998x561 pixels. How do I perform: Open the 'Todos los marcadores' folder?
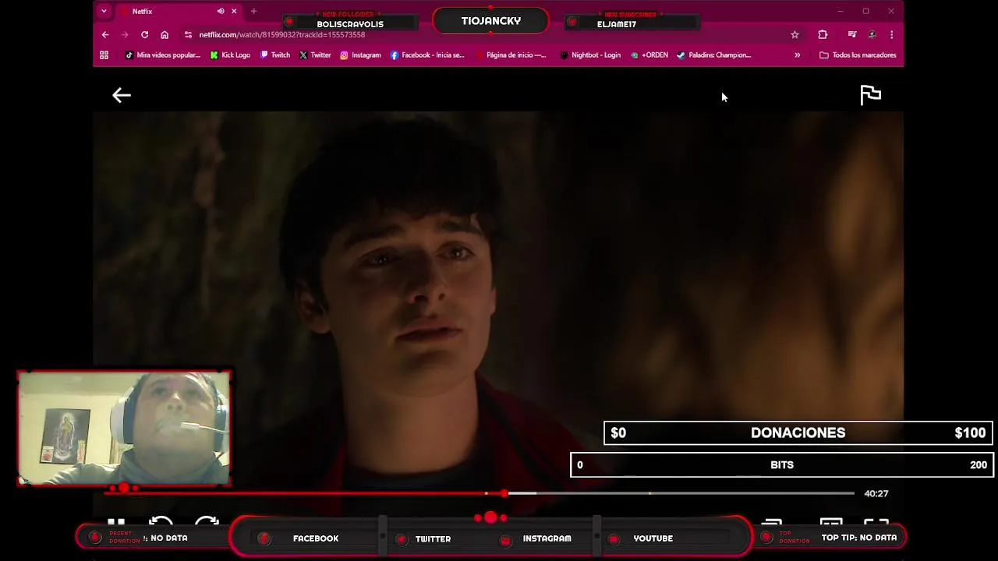point(858,55)
